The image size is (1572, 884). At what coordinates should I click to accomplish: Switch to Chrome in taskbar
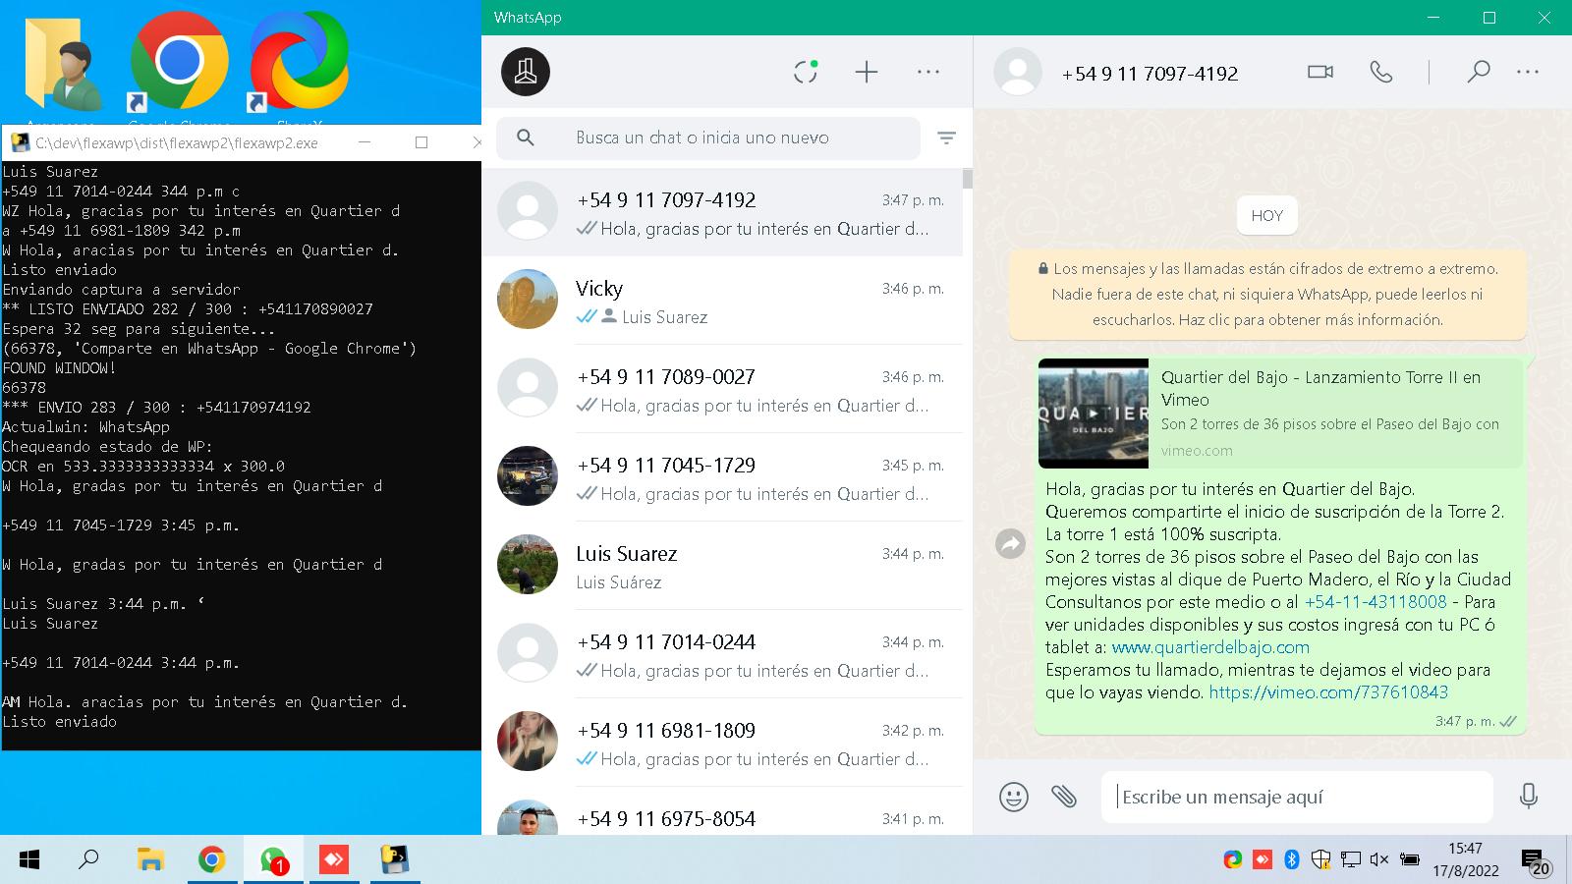211,860
